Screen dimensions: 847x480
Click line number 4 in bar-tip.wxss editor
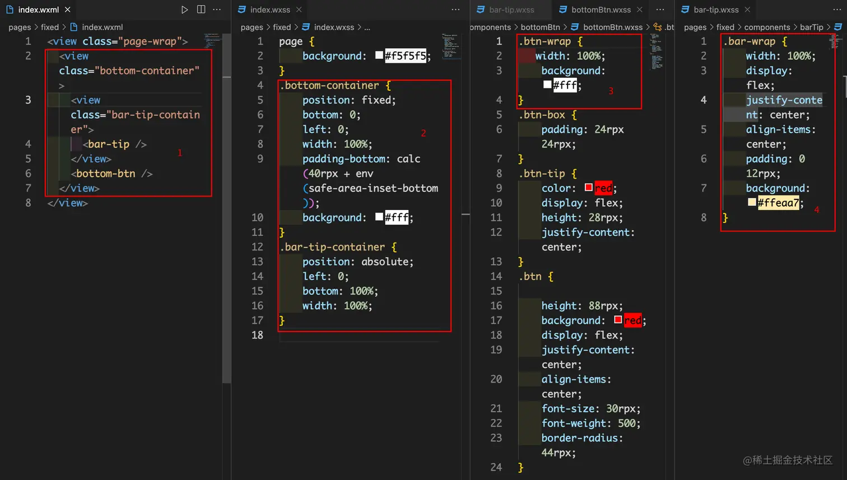point(704,100)
